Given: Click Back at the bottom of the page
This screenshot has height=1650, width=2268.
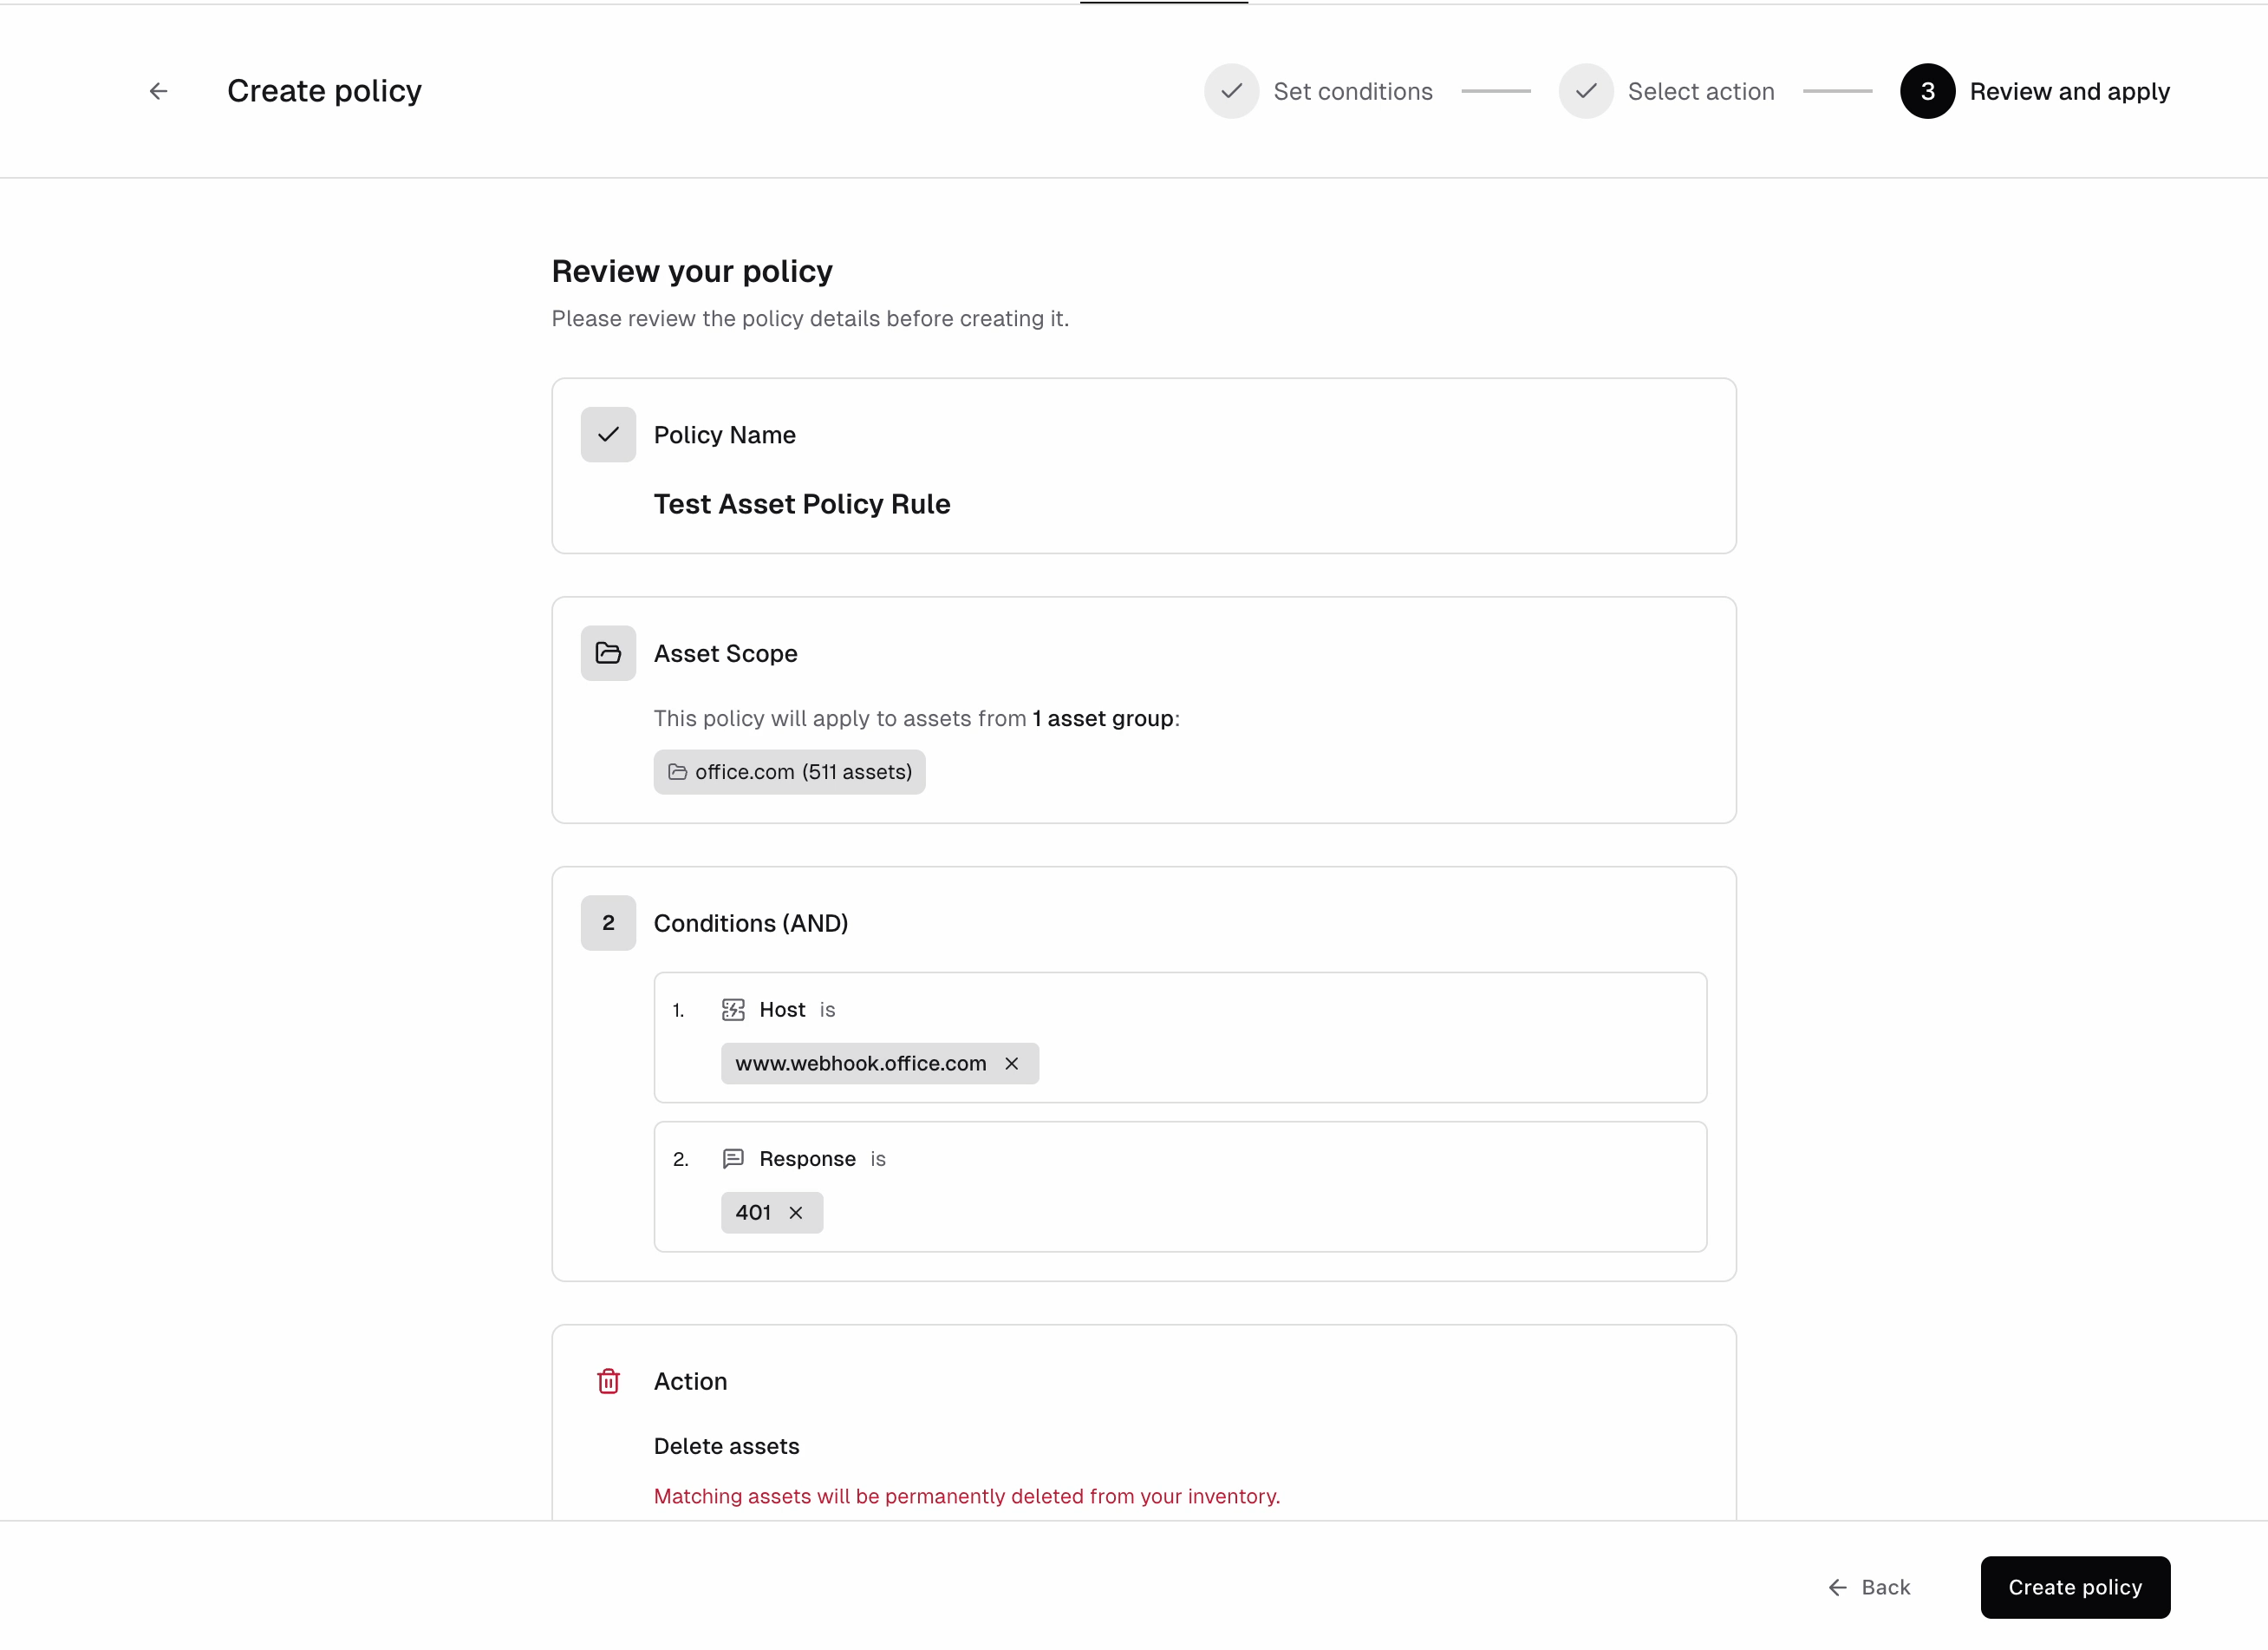Looking at the screenshot, I should (1869, 1587).
